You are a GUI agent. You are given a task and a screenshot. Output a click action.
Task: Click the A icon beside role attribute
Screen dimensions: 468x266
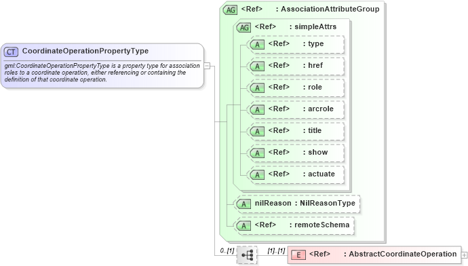(x=257, y=88)
